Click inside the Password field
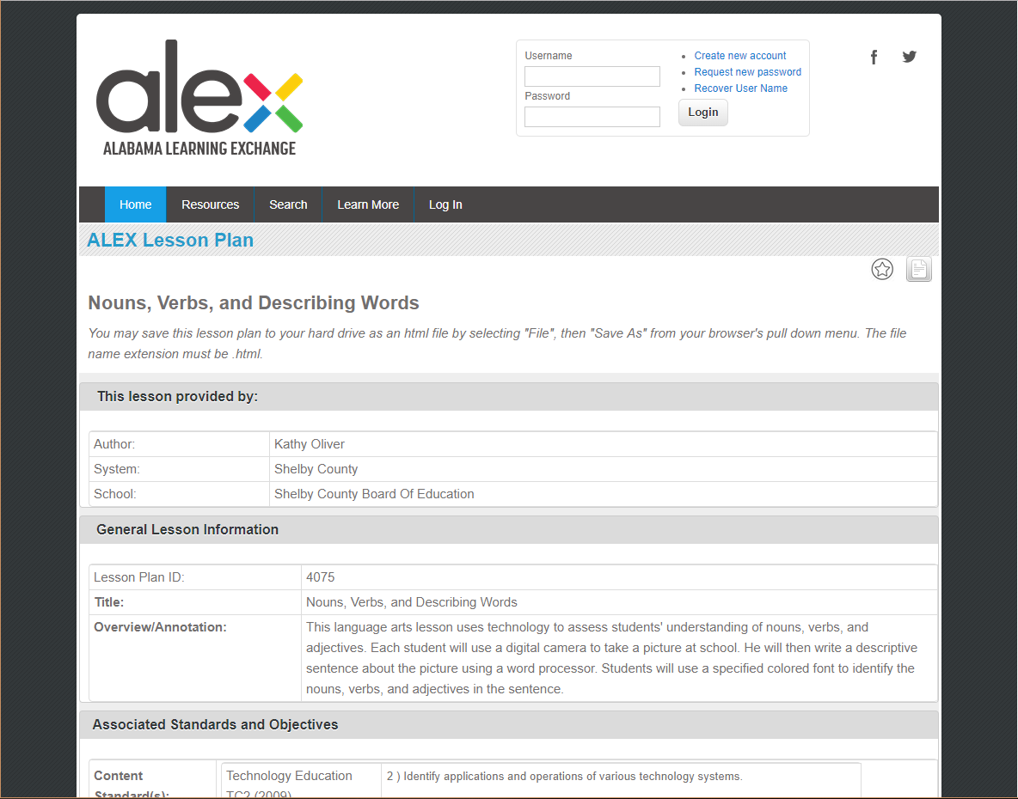 (x=592, y=116)
